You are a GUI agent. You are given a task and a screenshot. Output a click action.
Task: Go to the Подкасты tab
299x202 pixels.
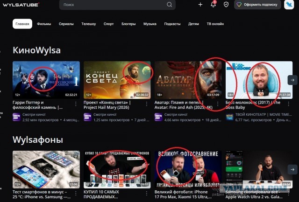172,24
